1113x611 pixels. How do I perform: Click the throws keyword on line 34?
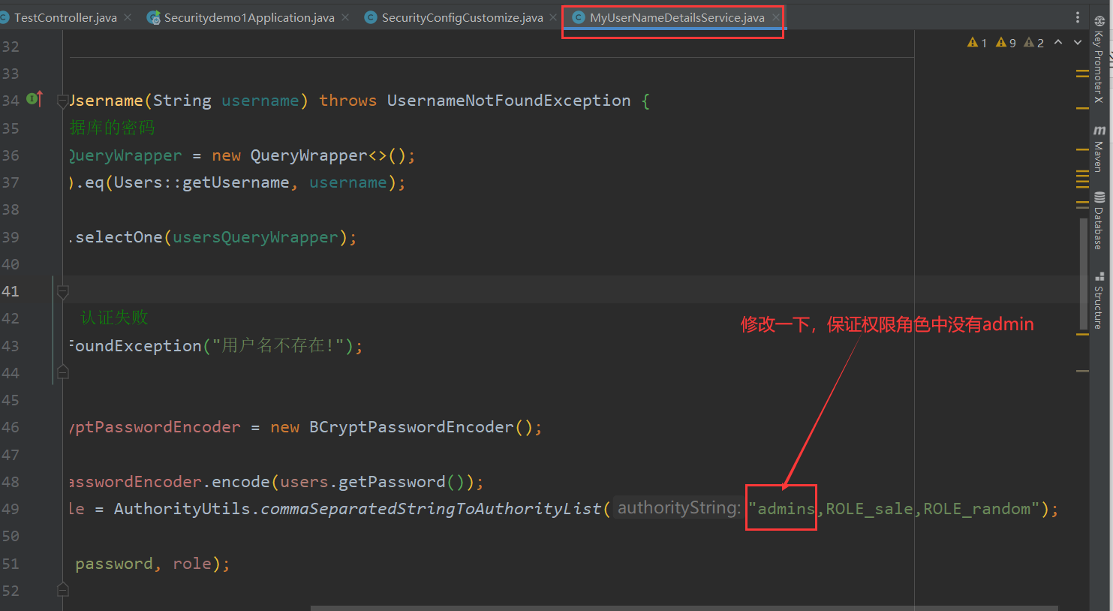point(348,101)
